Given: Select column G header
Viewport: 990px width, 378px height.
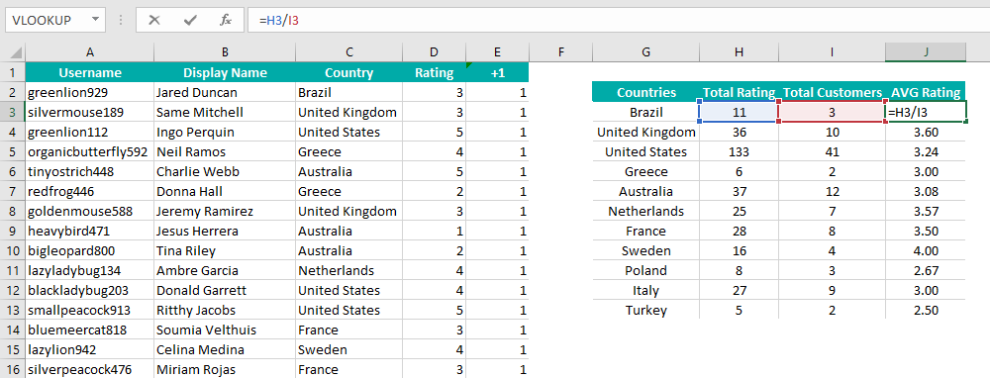Looking at the screenshot, I should pyautogui.click(x=645, y=52).
